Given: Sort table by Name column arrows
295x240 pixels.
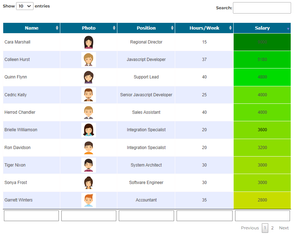Looking at the screenshot, I should click(x=57, y=28).
